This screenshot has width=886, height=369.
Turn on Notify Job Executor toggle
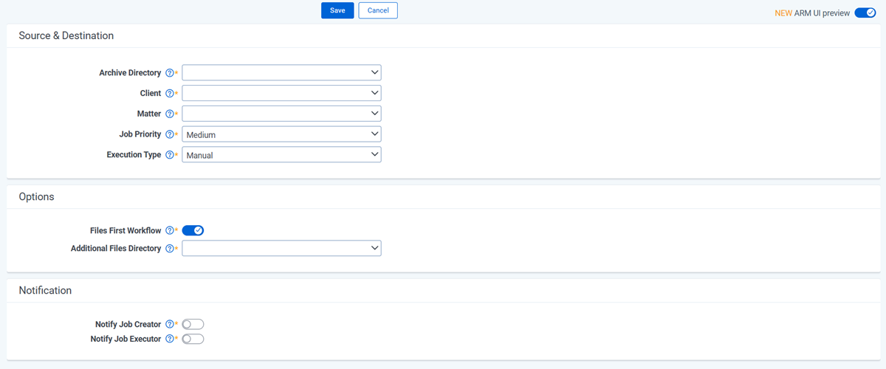coord(193,339)
